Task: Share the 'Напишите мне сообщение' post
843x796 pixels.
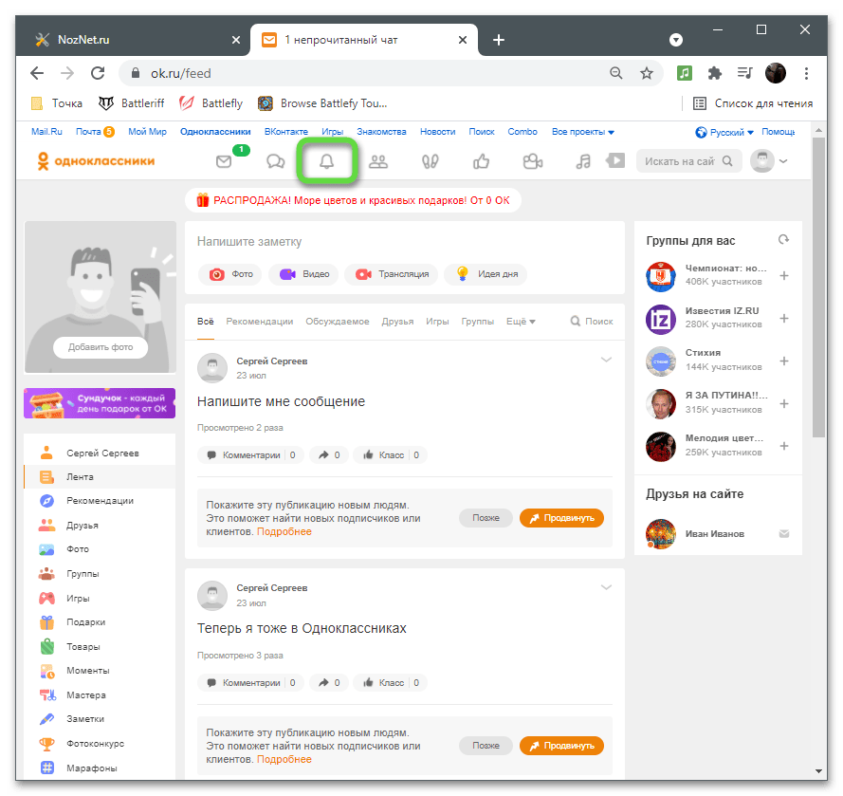Action: pyautogui.click(x=329, y=455)
